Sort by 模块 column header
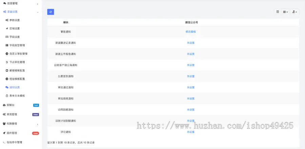The width and height of the screenshot is (305, 149). [66, 22]
